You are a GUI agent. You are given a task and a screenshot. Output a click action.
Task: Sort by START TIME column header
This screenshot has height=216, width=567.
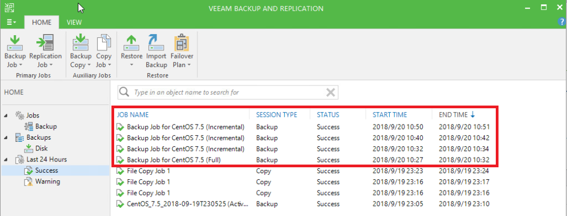pyautogui.click(x=390, y=115)
